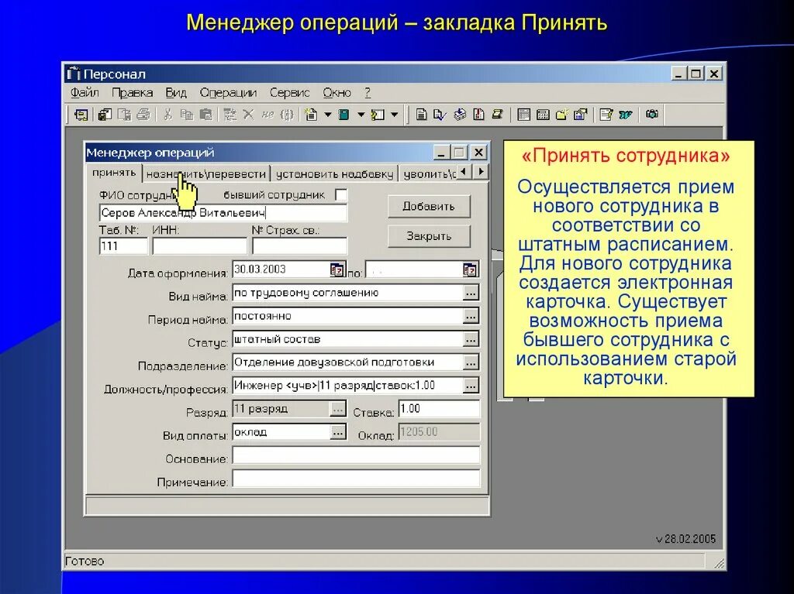This screenshot has height=594, width=794.
Task: Click the clipboard paste icon
Action: click(205, 115)
